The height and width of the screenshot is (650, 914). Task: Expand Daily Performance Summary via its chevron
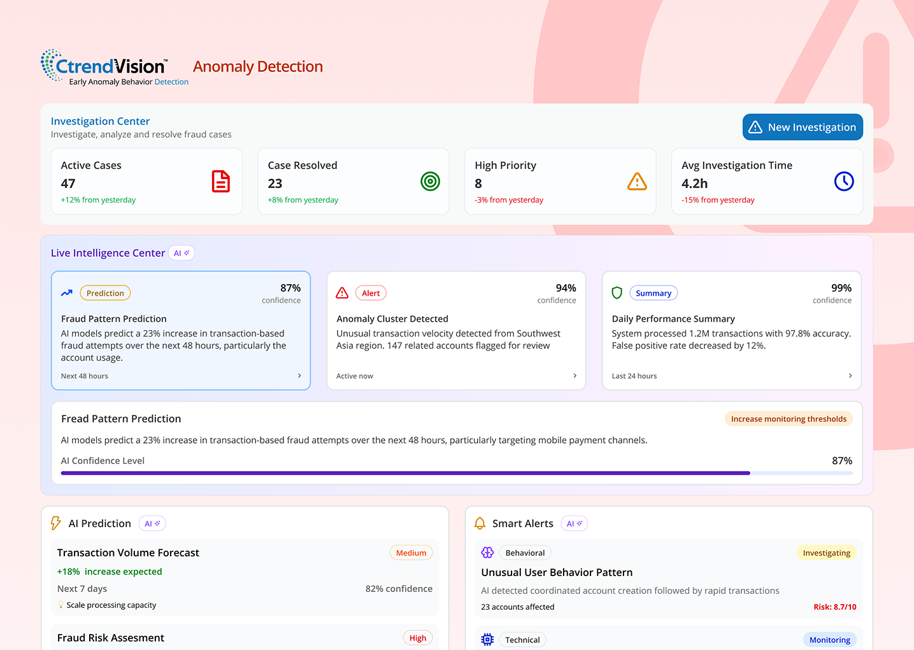click(850, 376)
